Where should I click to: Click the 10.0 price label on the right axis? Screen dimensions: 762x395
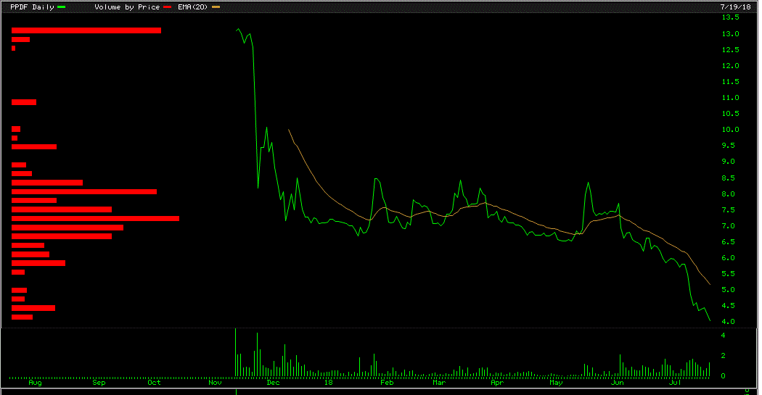(x=729, y=130)
